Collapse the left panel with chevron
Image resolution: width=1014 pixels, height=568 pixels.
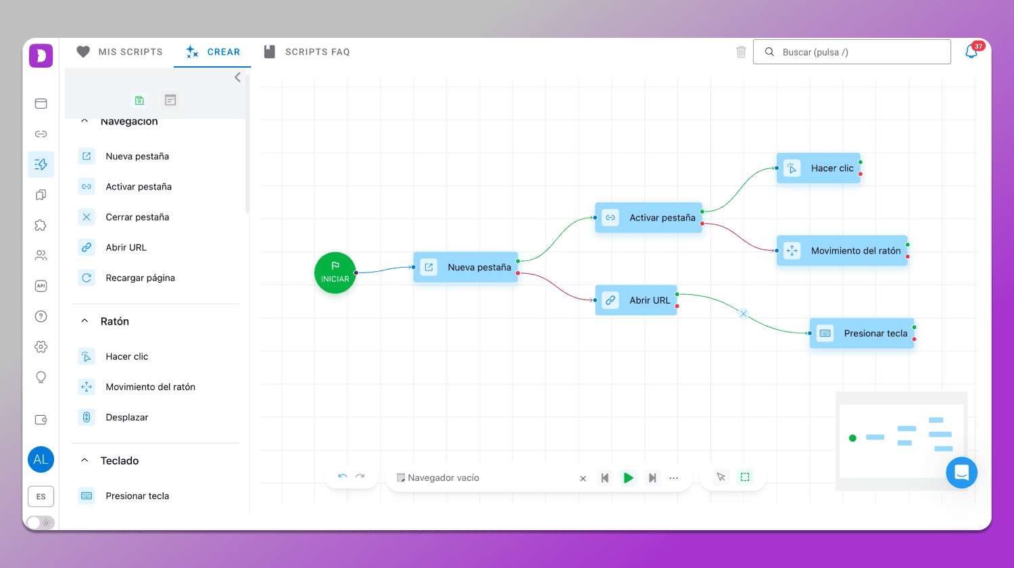coord(237,77)
